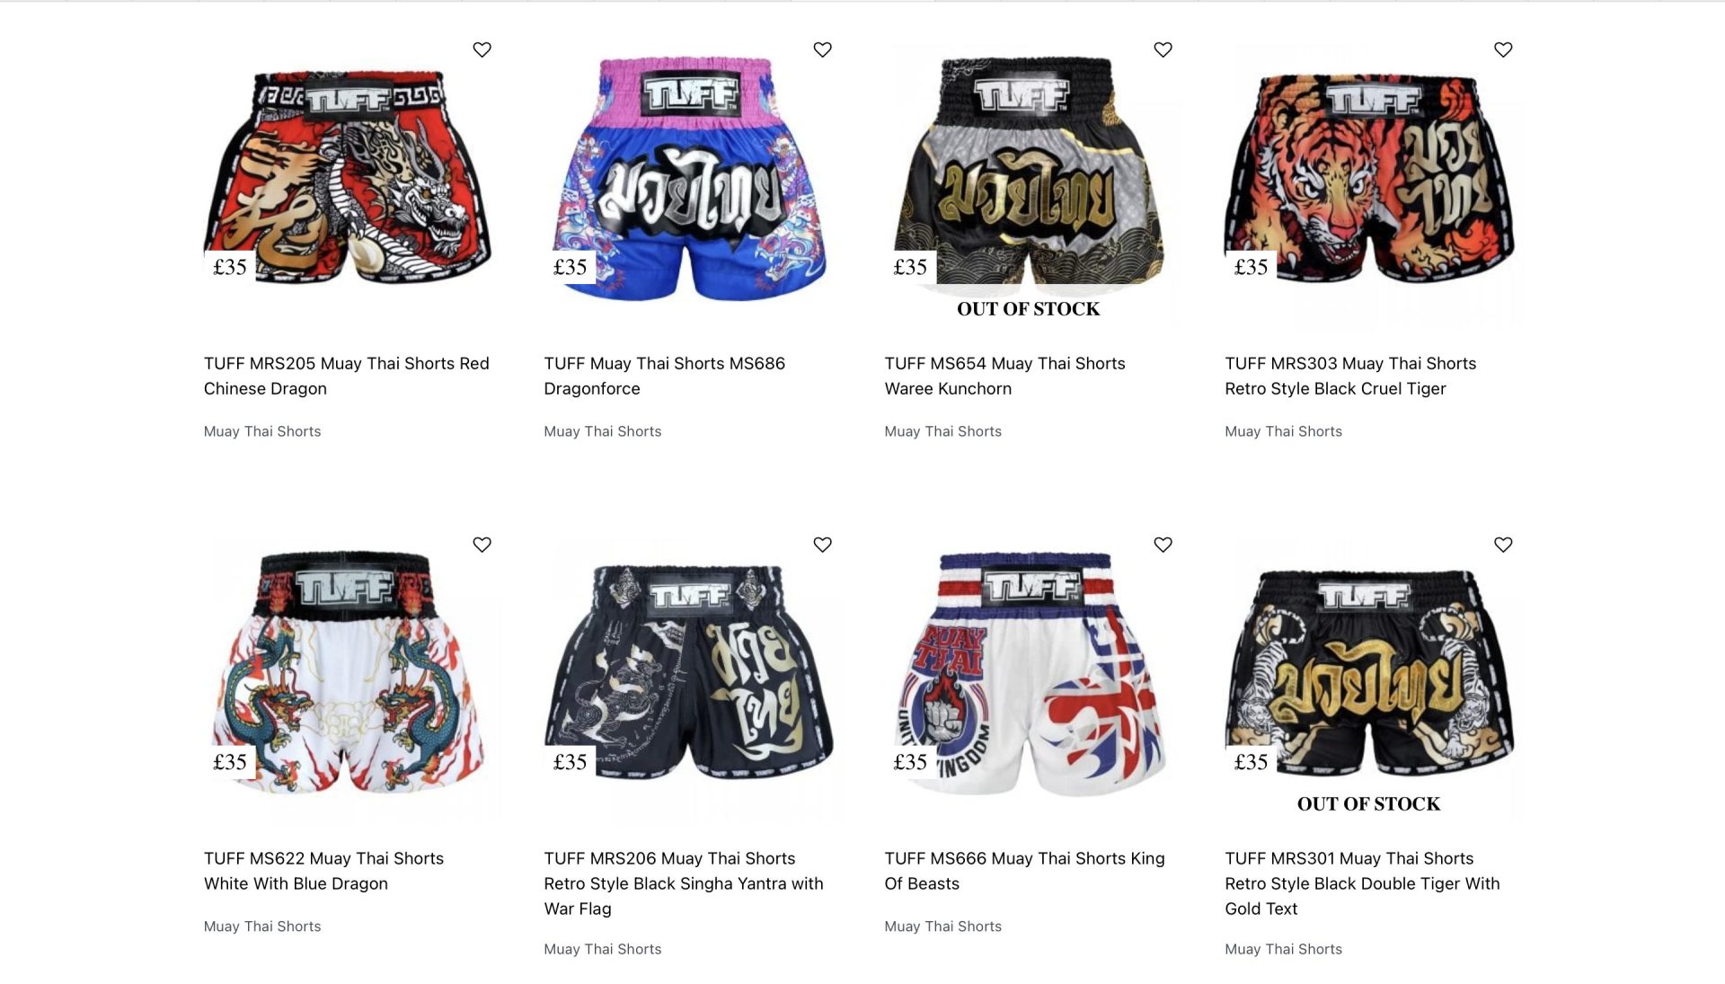Click Muay Thai Shorts category under Dragonforce
The height and width of the screenshot is (984, 1725).
(603, 431)
